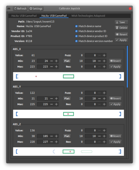Click ABS_Y green flat zone indicator
Viewport: 139px width, 170px height.
(68, 114)
